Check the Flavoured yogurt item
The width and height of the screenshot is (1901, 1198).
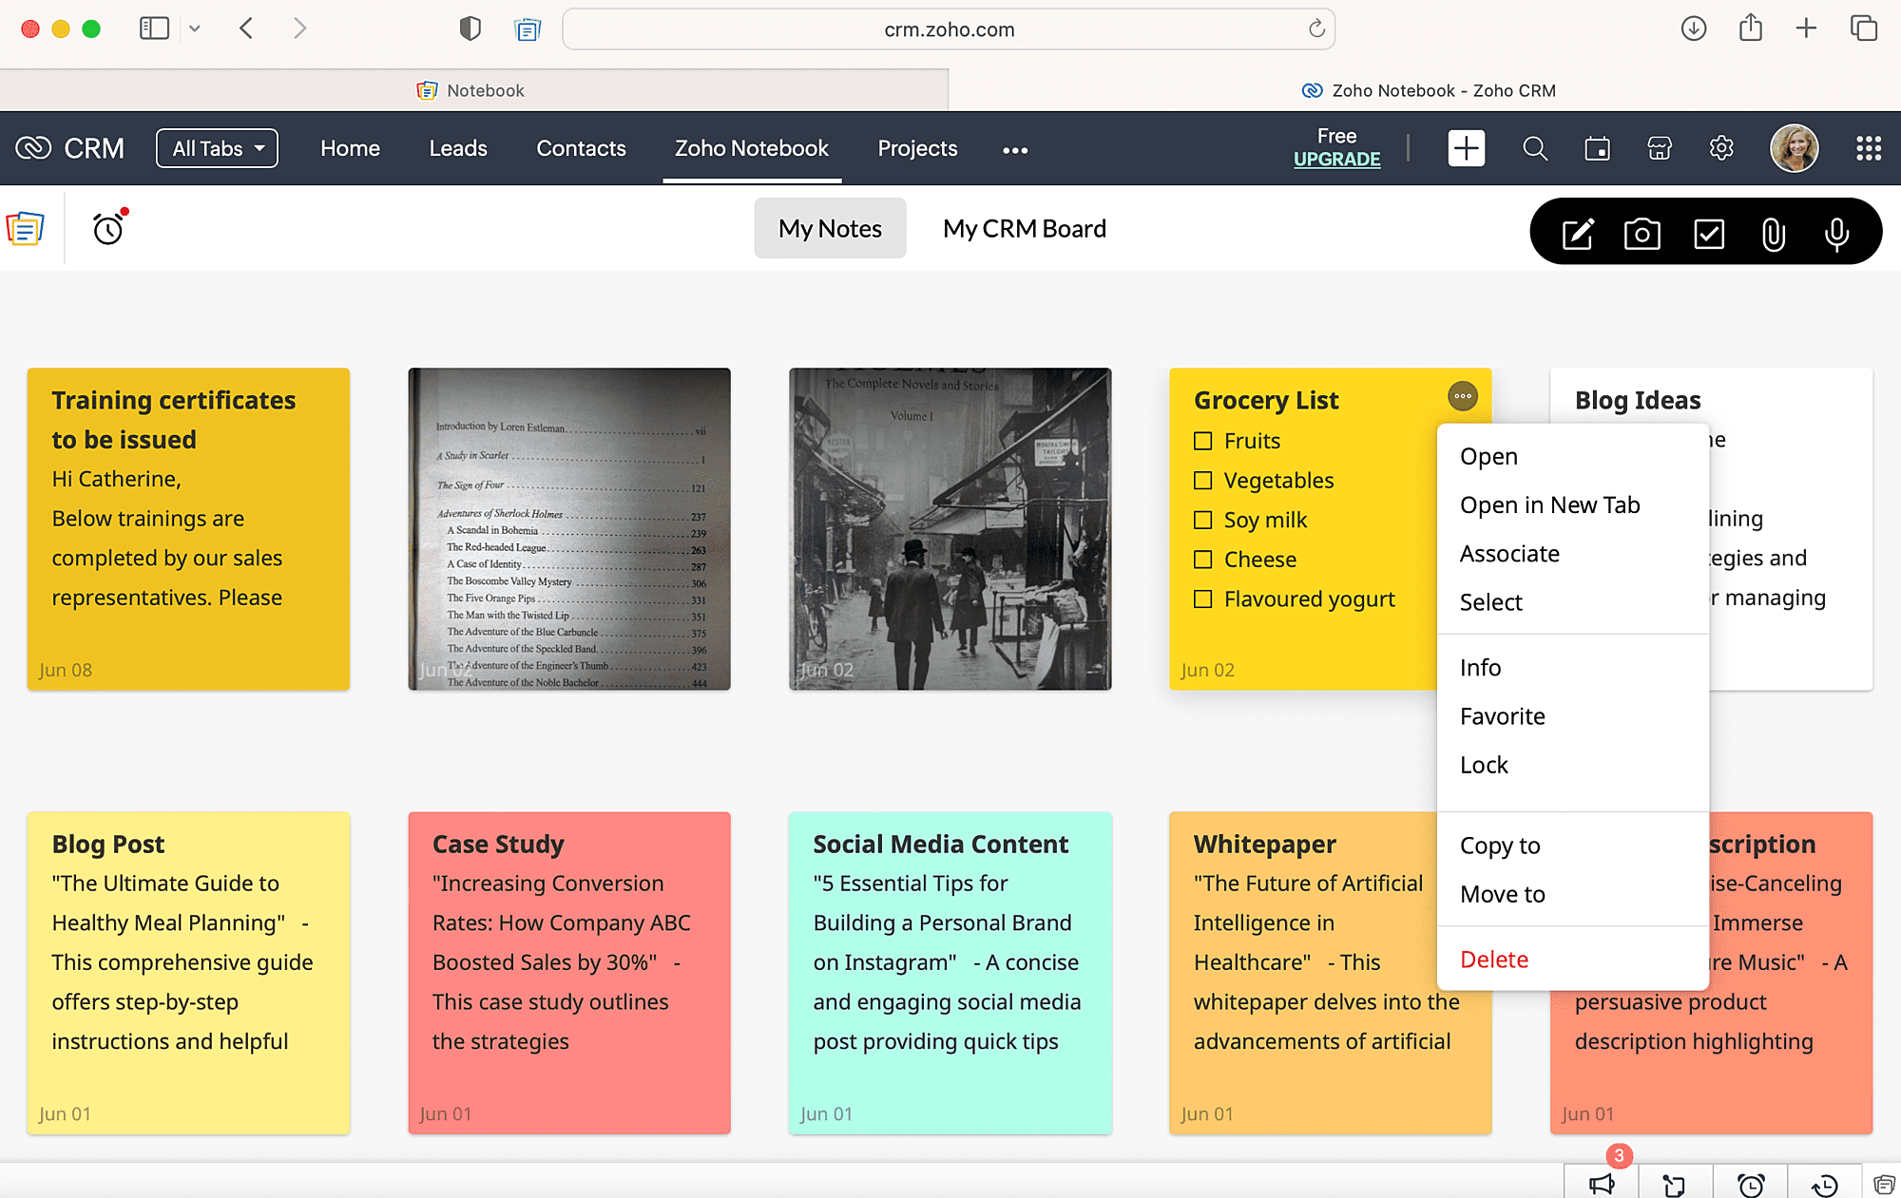1203,599
